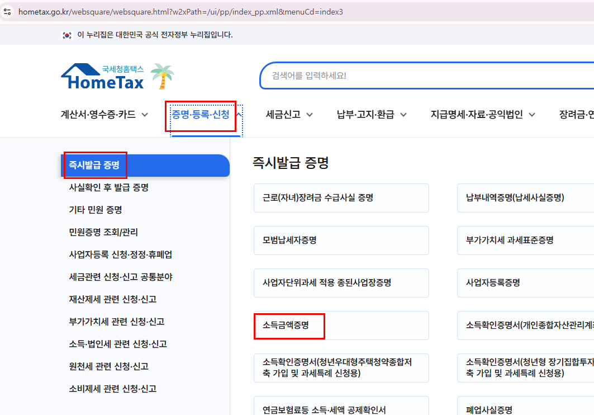Select 재산제세 관련 신청·신고 in sidebar

pyautogui.click(x=113, y=299)
